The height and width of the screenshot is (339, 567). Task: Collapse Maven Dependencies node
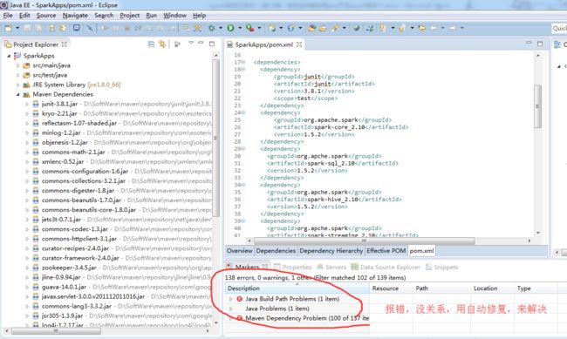pyautogui.click(x=17, y=94)
